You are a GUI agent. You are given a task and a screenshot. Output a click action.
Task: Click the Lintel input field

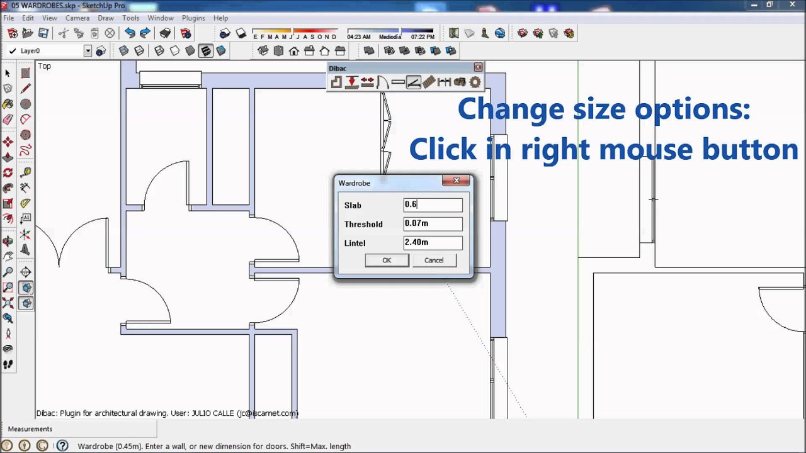[x=433, y=242]
